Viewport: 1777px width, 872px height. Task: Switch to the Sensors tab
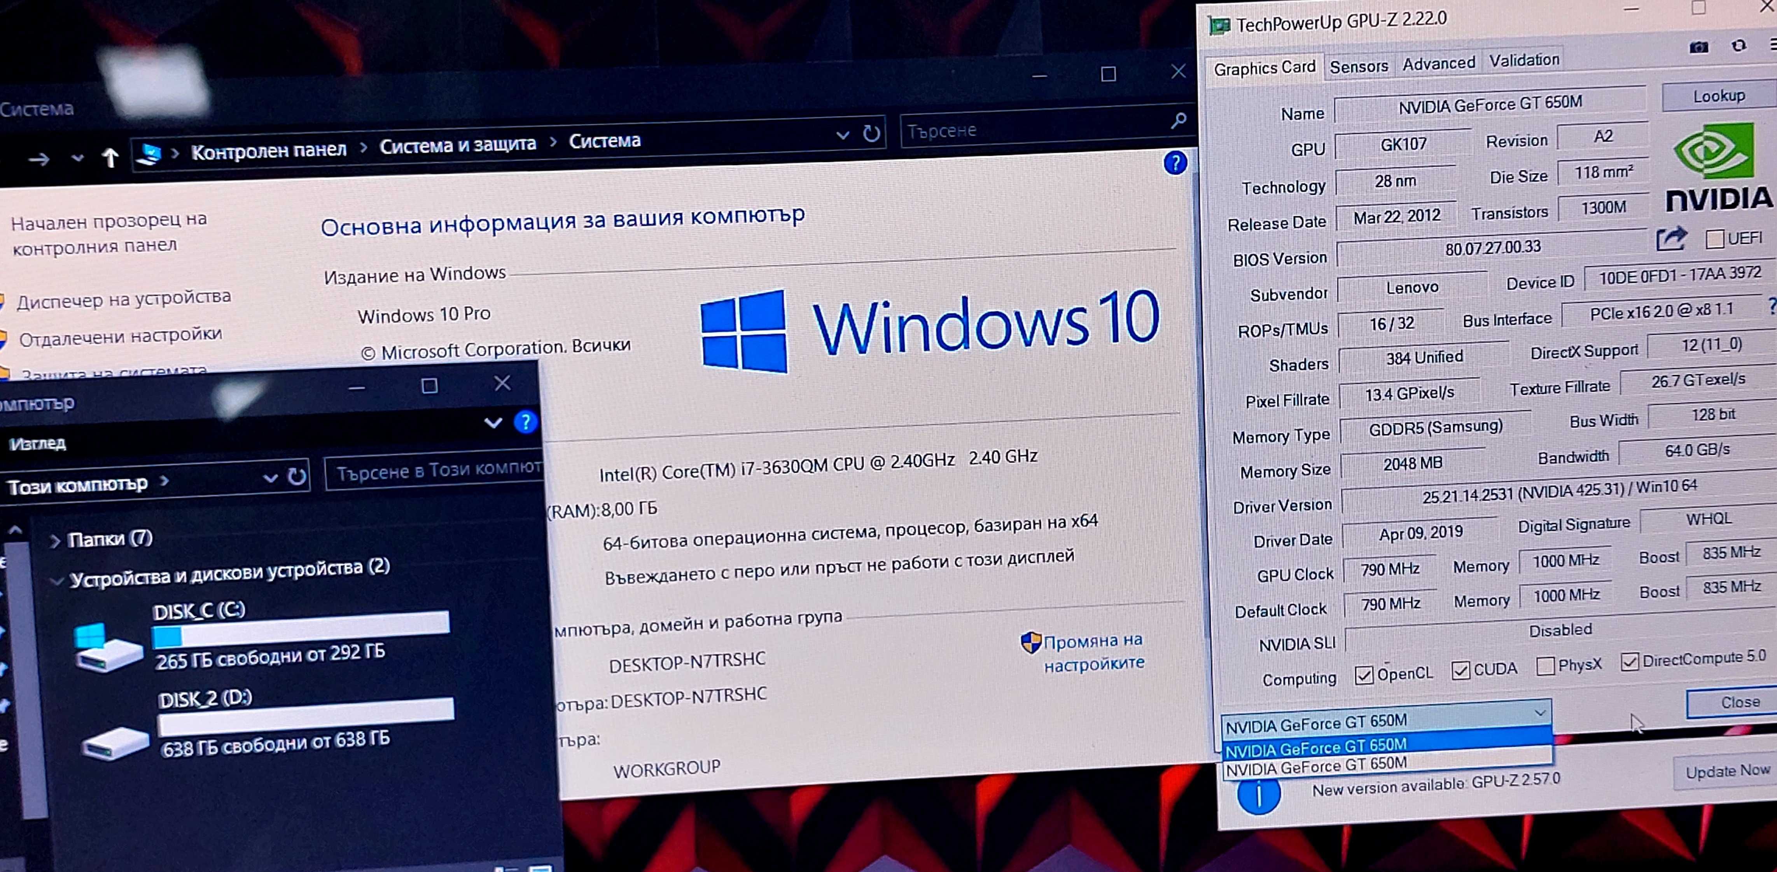click(x=1358, y=67)
